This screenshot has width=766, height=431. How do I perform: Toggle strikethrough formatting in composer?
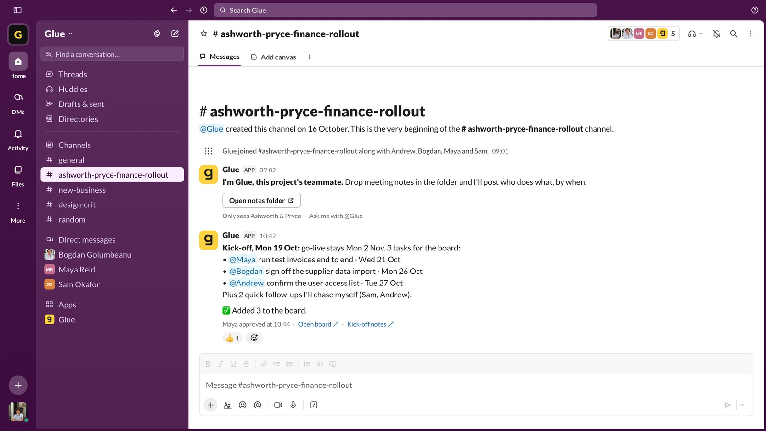246,364
